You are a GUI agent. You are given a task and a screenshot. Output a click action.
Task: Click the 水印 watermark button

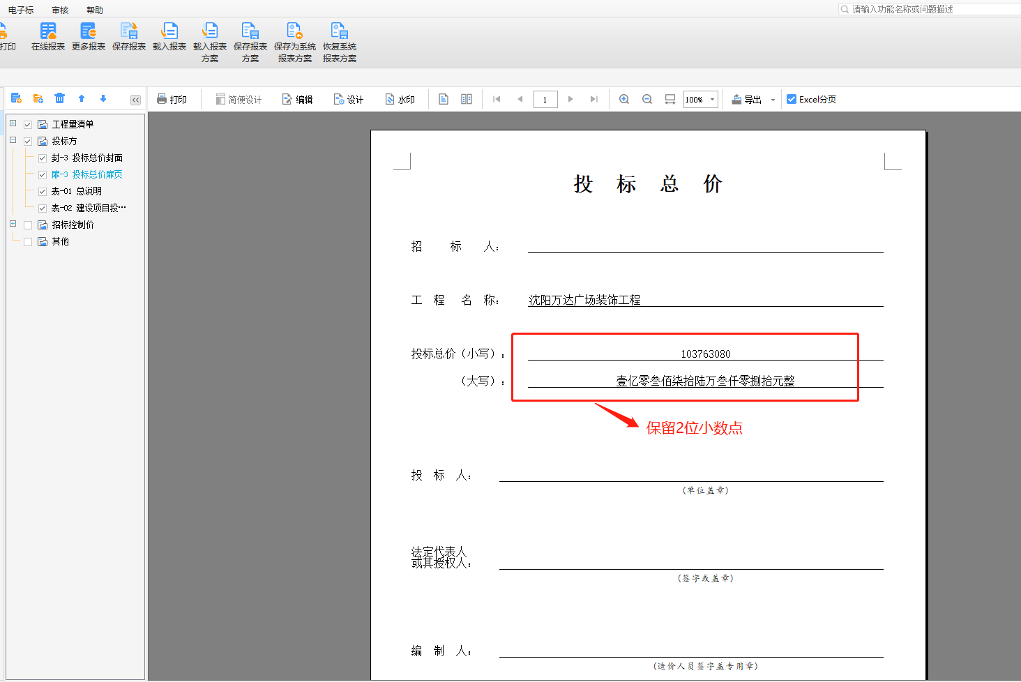tap(400, 100)
